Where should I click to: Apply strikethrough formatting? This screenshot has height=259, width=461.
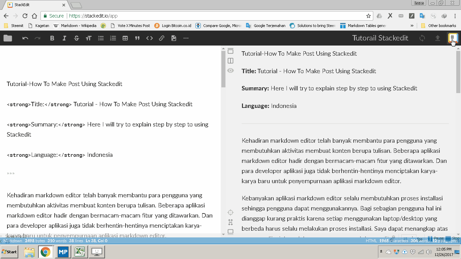(76, 38)
